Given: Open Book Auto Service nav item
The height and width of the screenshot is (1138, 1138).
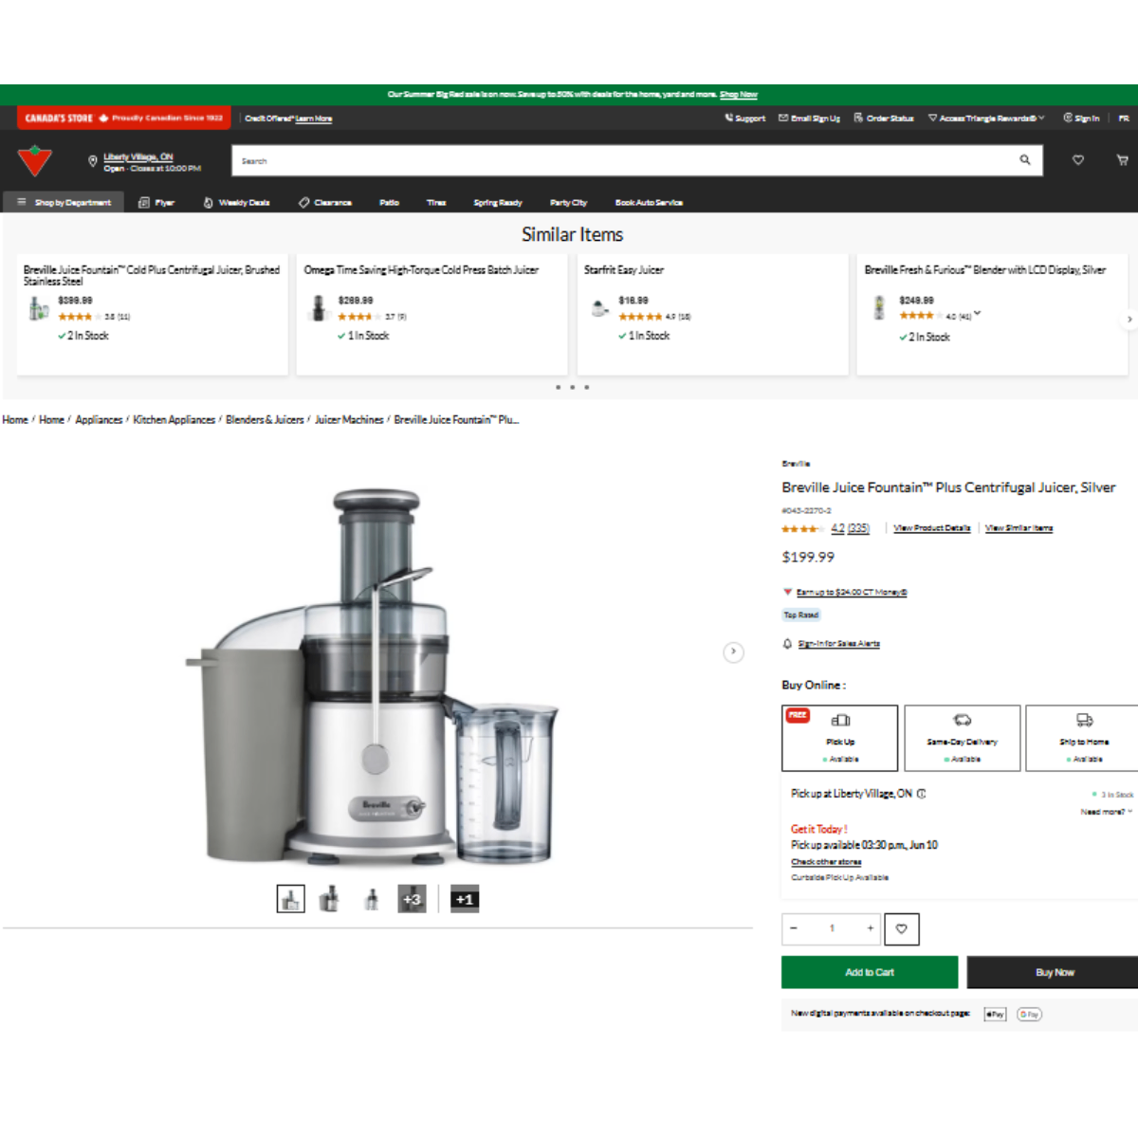Looking at the screenshot, I should click(x=649, y=203).
